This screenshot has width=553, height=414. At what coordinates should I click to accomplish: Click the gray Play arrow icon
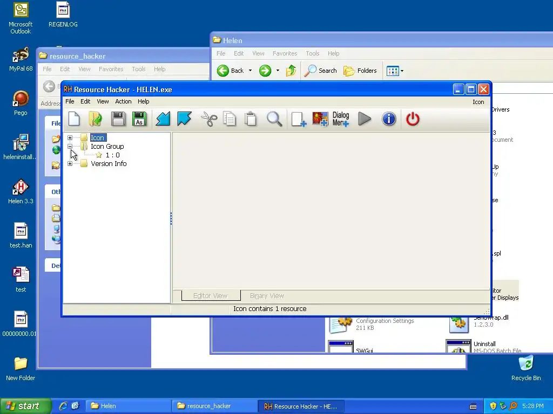tap(365, 119)
